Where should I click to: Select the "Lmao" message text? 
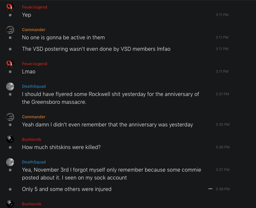[29, 71]
